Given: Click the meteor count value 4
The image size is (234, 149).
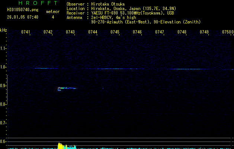Looking at the screenshot, I should [52, 17].
